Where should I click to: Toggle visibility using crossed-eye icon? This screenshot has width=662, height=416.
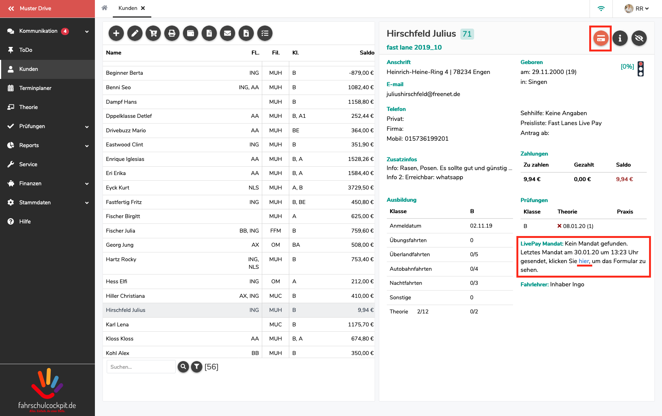click(639, 38)
